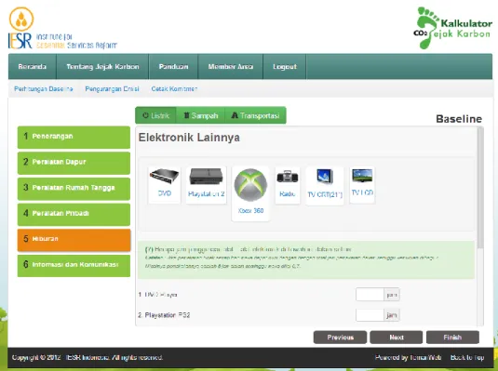Image resolution: width=498 pixels, height=371 pixels.
Task: Select the Radio device icon
Action: [288, 185]
